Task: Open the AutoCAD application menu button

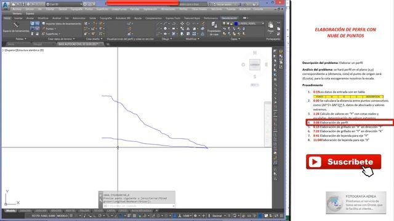Action: (6, 5)
